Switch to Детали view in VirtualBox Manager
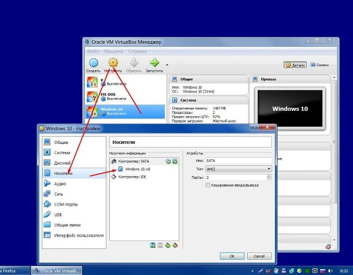The image size is (353, 275). (295, 65)
